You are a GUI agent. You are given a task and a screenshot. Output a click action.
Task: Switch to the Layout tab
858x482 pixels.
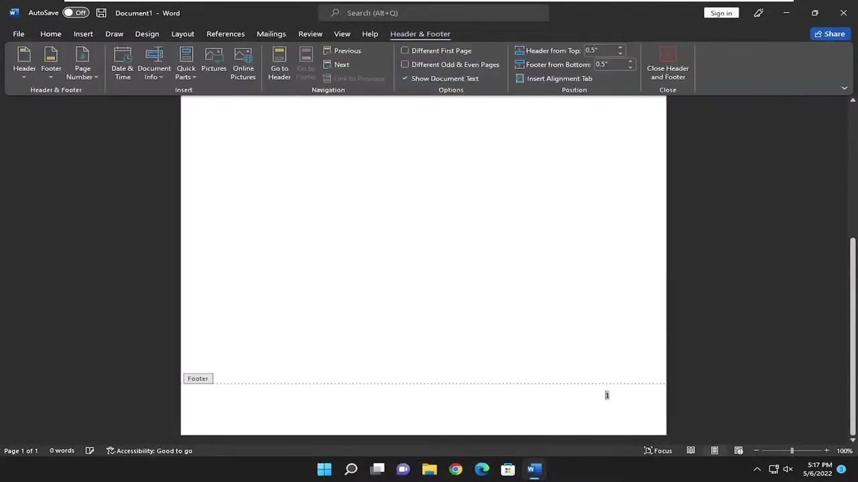point(182,33)
